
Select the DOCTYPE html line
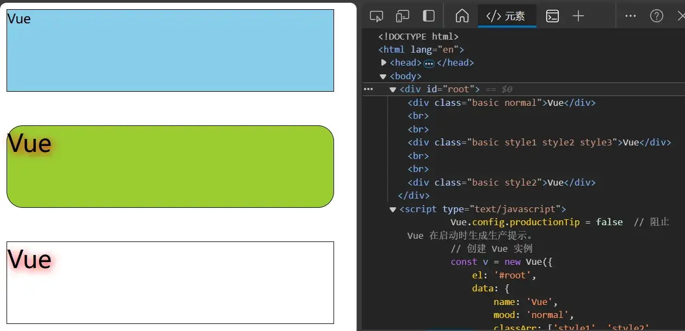point(418,36)
